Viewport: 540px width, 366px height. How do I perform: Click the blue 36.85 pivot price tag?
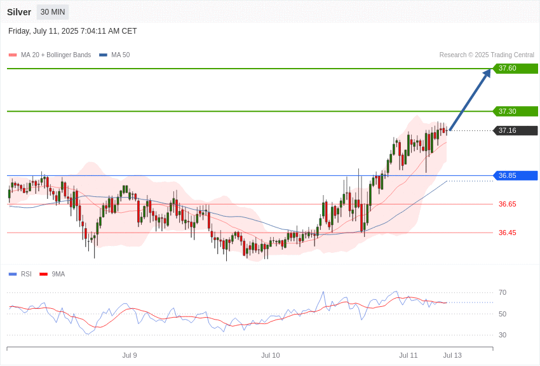pyautogui.click(x=516, y=175)
